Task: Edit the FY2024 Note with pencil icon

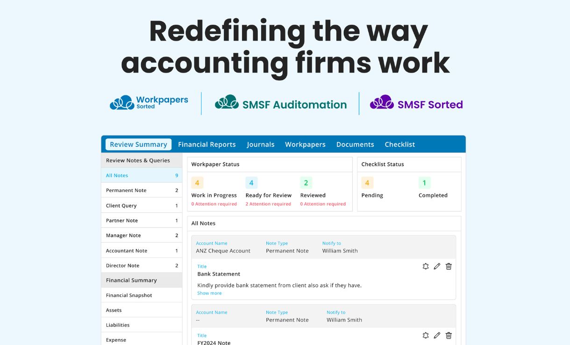Action: click(437, 335)
